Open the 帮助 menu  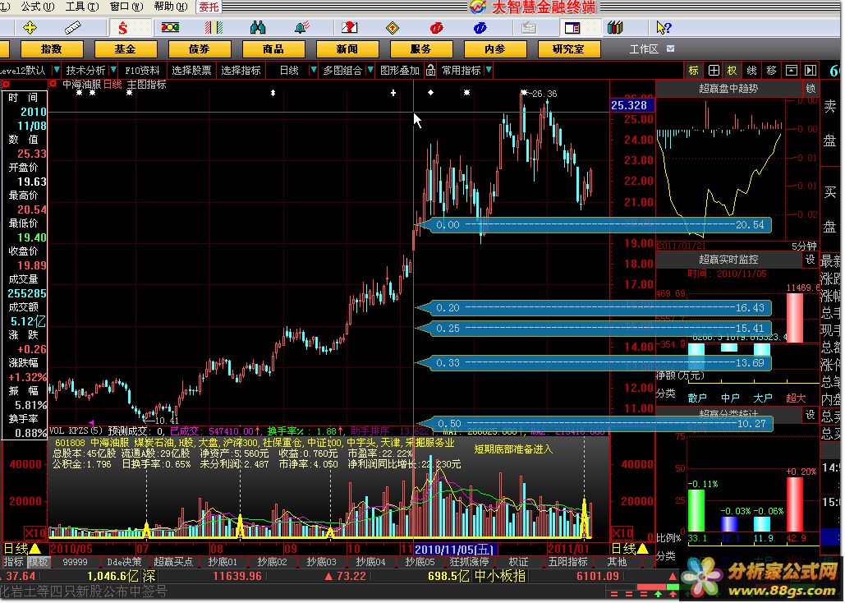coord(170,7)
